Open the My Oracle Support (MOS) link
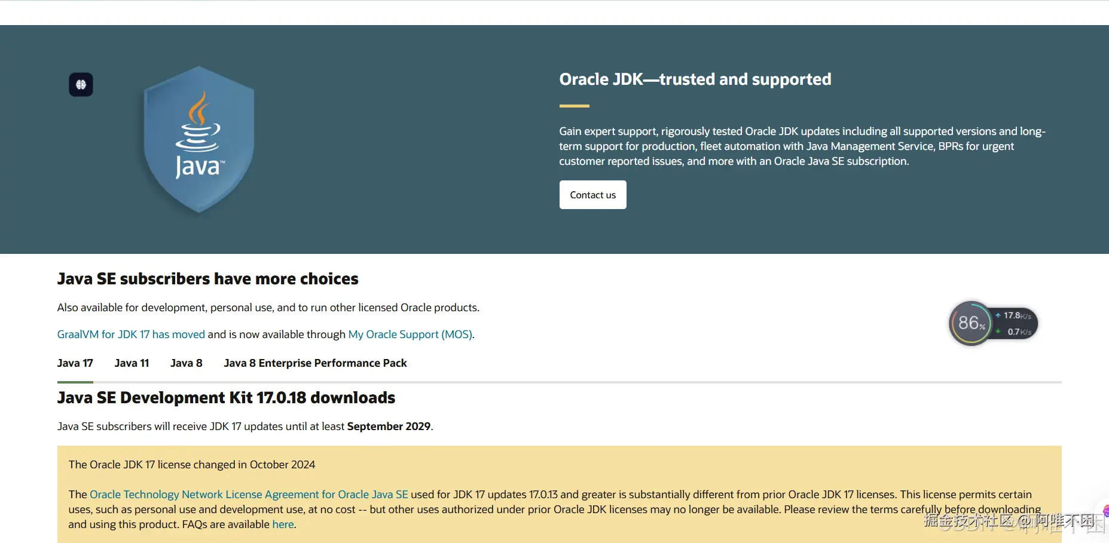Screen dimensions: 1109x543 tap(410, 335)
